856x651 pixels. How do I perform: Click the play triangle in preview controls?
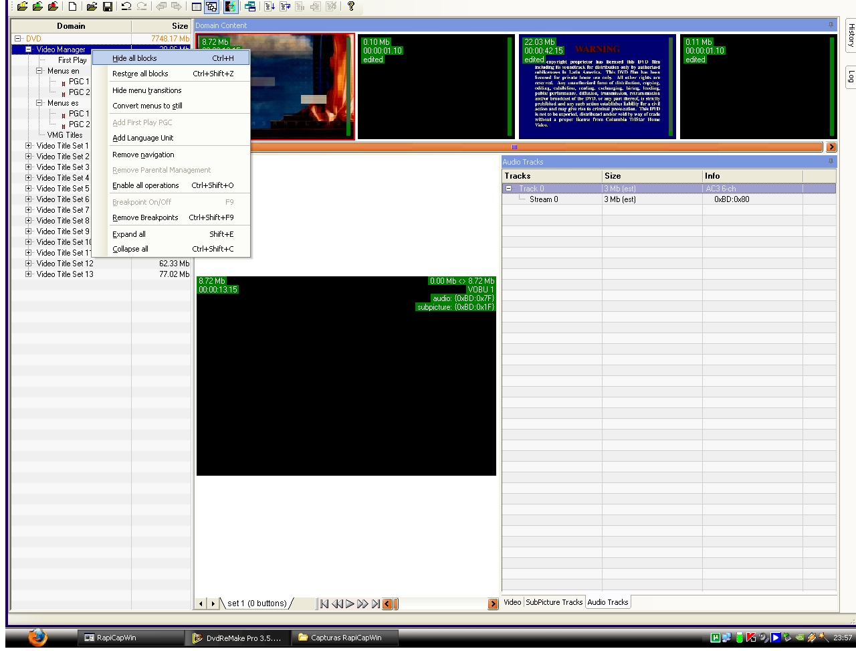point(350,603)
